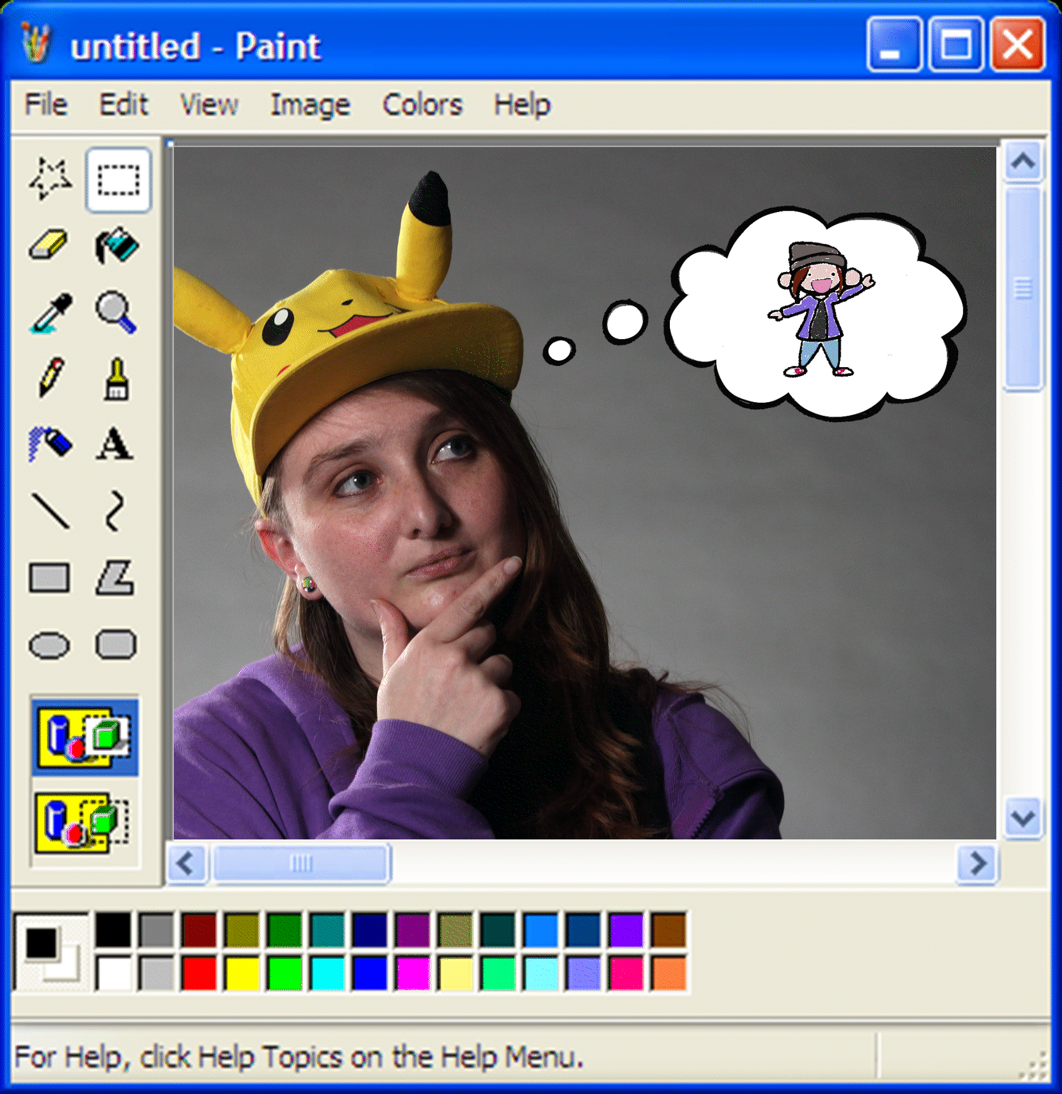
Task: Pick the Airbrush spray can
Action: tap(50, 444)
